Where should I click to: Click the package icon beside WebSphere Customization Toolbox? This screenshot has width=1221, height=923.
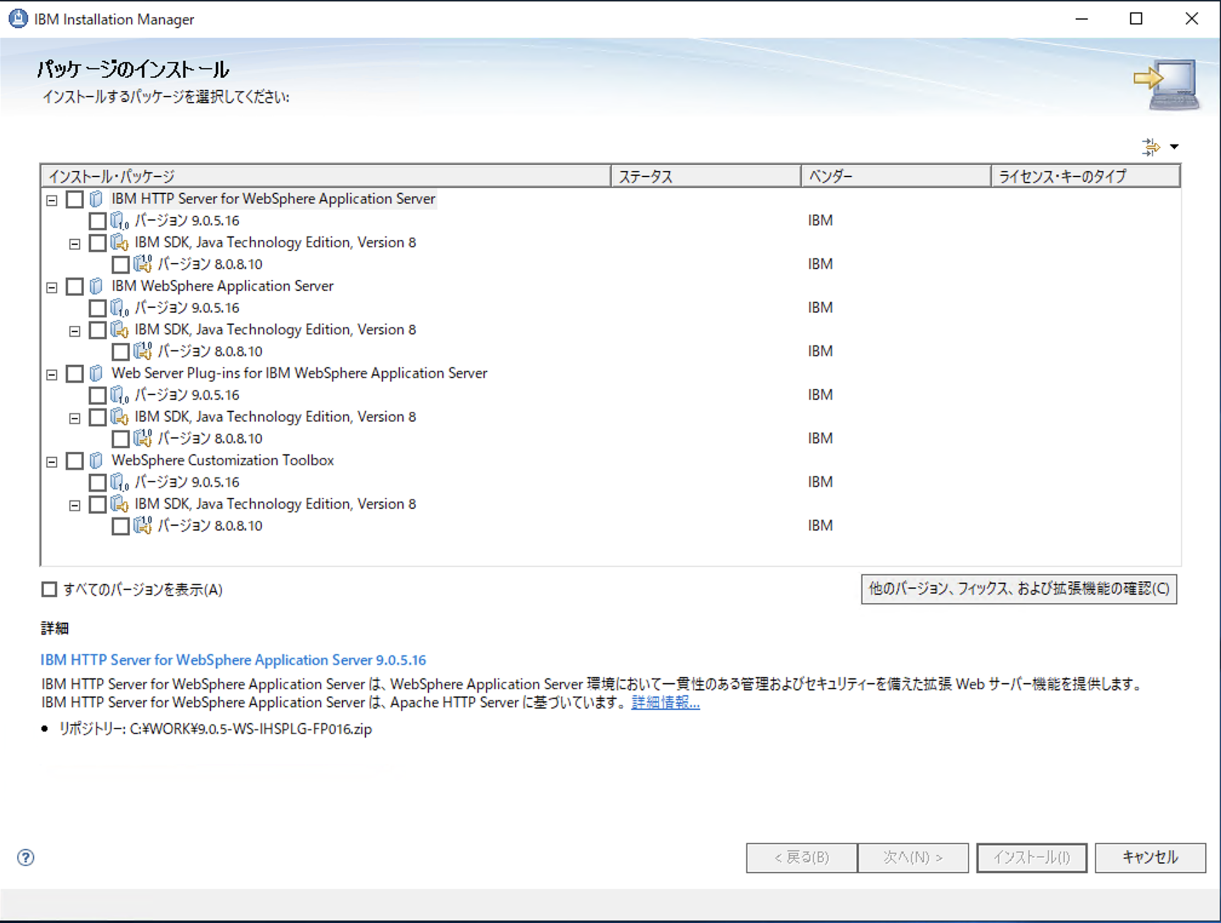(96, 460)
